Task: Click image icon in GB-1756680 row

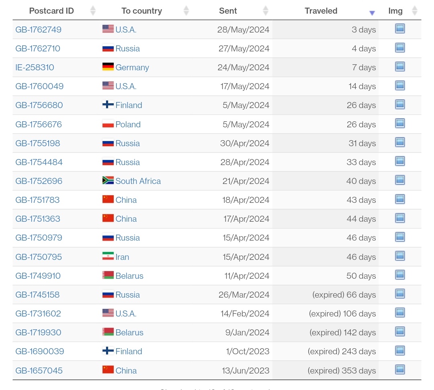Action: tap(399, 104)
